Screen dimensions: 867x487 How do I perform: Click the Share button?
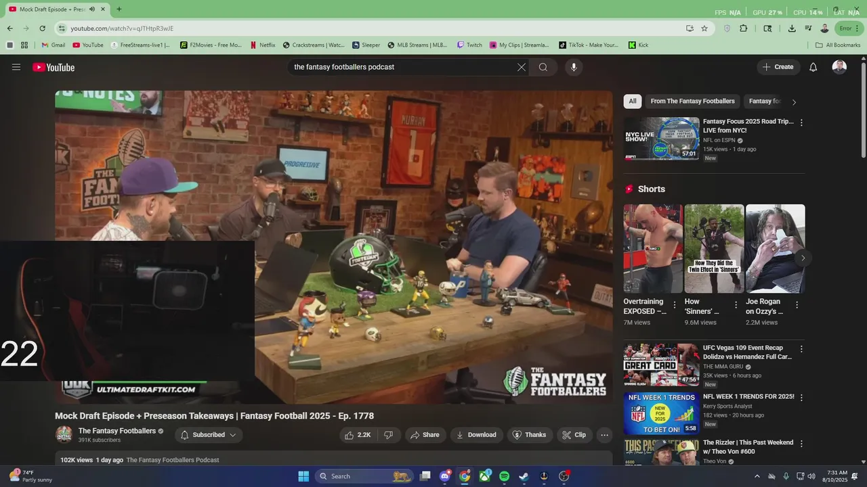[425, 435]
